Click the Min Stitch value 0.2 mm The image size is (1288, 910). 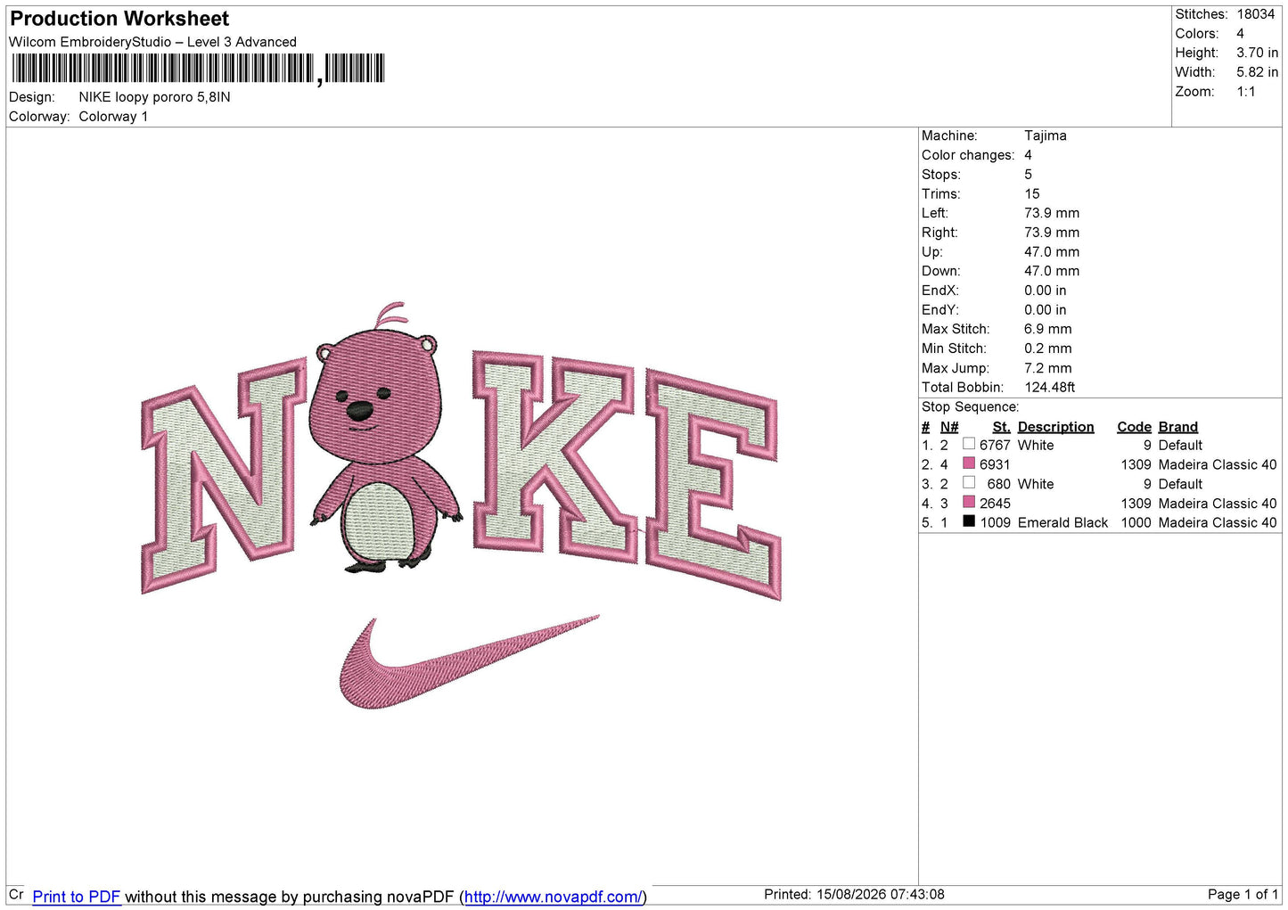[1047, 348]
